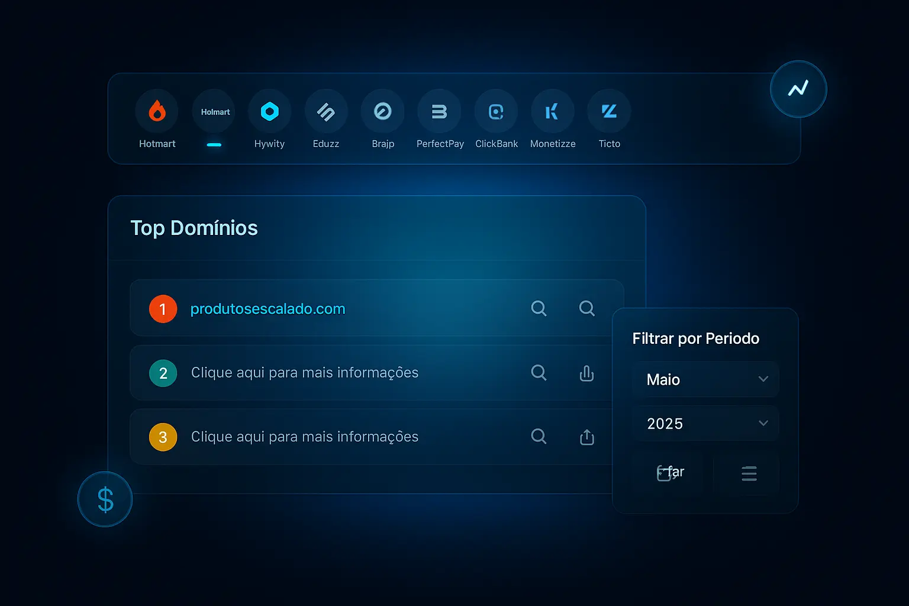
Task: Expand the 2025 year dropdown
Action: 705,424
